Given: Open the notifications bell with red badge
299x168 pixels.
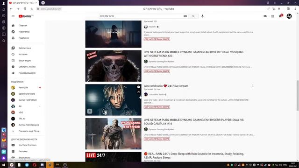Looking at the screenshot, I should coord(280,16).
